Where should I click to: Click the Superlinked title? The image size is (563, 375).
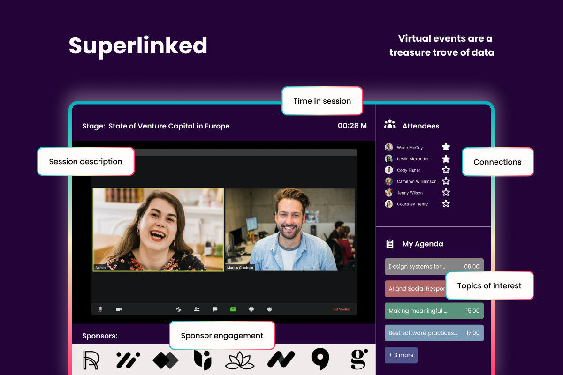138,46
